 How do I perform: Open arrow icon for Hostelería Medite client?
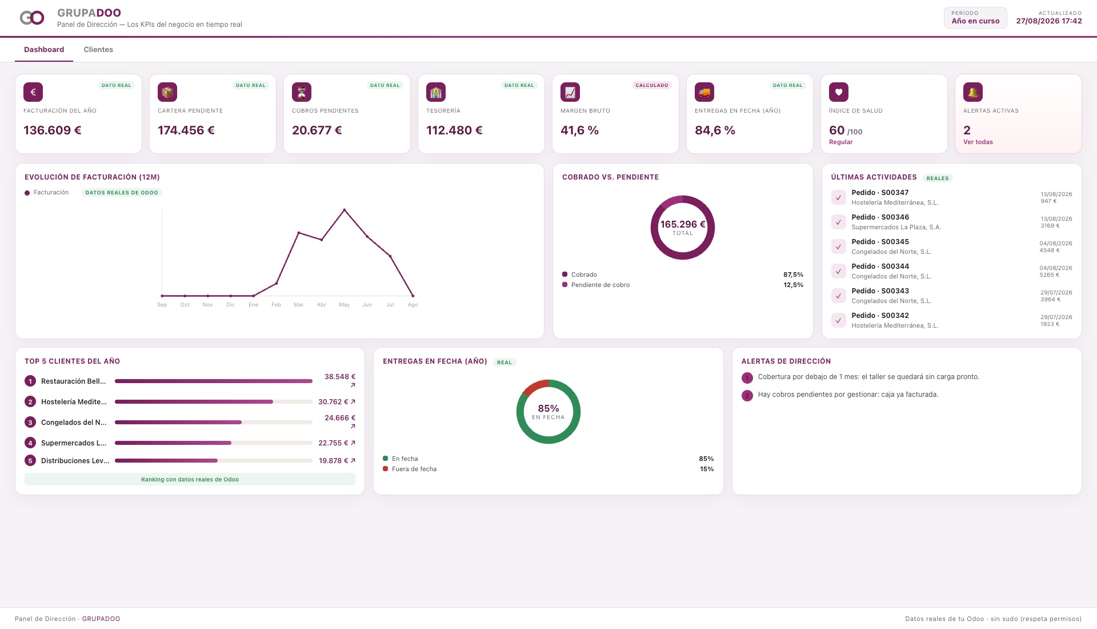[353, 401]
